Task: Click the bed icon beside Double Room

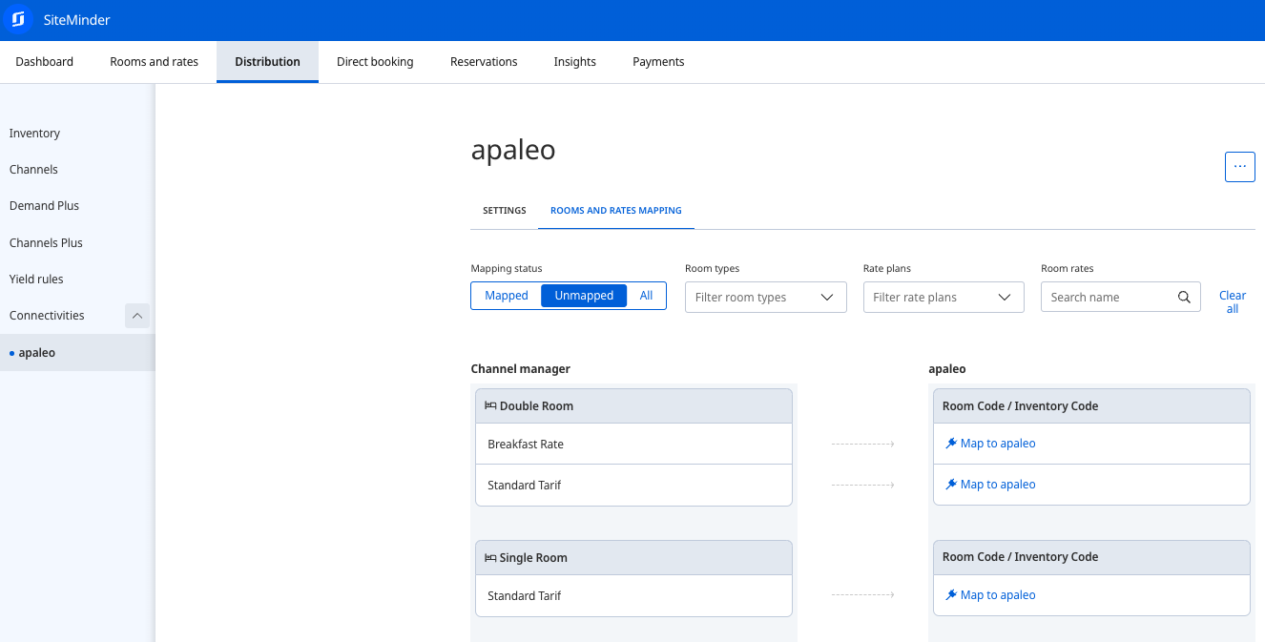Action: 490,405
